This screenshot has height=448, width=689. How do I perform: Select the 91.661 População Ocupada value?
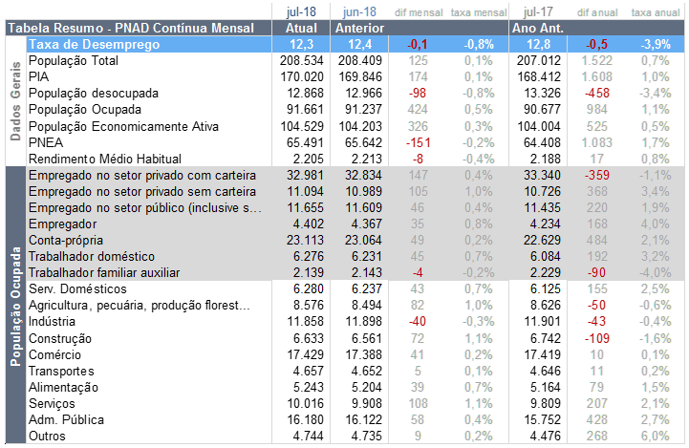(306, 109)
